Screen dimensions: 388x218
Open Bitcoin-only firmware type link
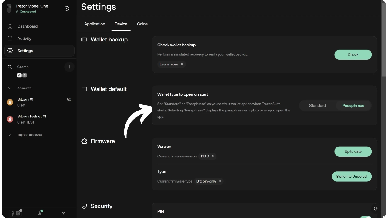coord(209,181)
